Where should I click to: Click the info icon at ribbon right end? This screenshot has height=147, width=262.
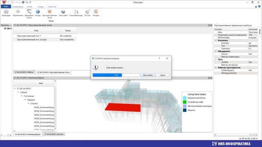coord(259,7)
